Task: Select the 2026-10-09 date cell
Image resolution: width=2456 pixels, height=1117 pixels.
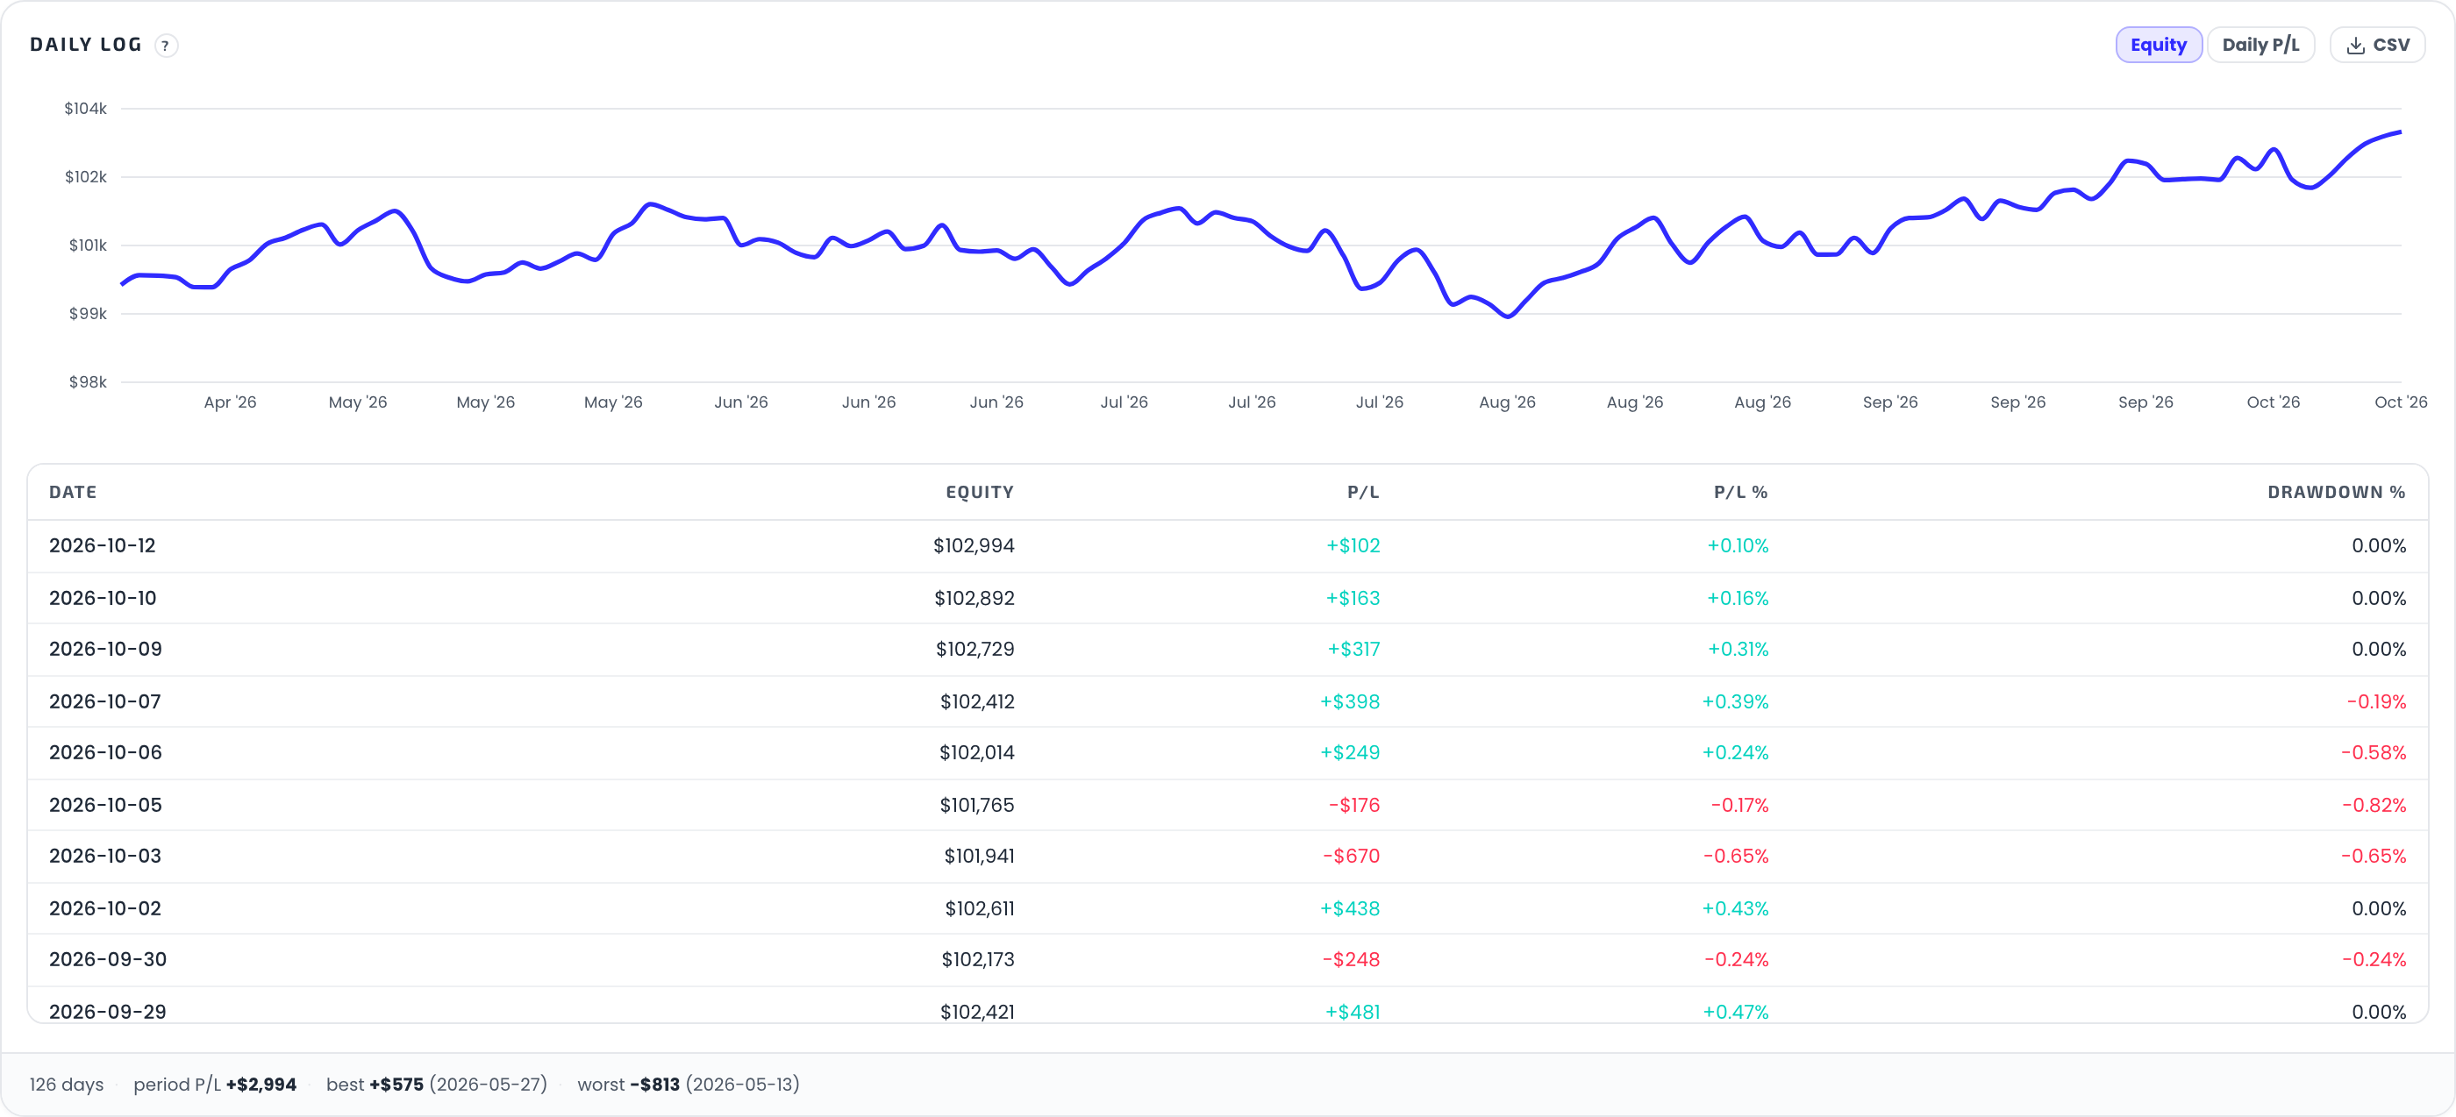Action: [x=106, y=649]
